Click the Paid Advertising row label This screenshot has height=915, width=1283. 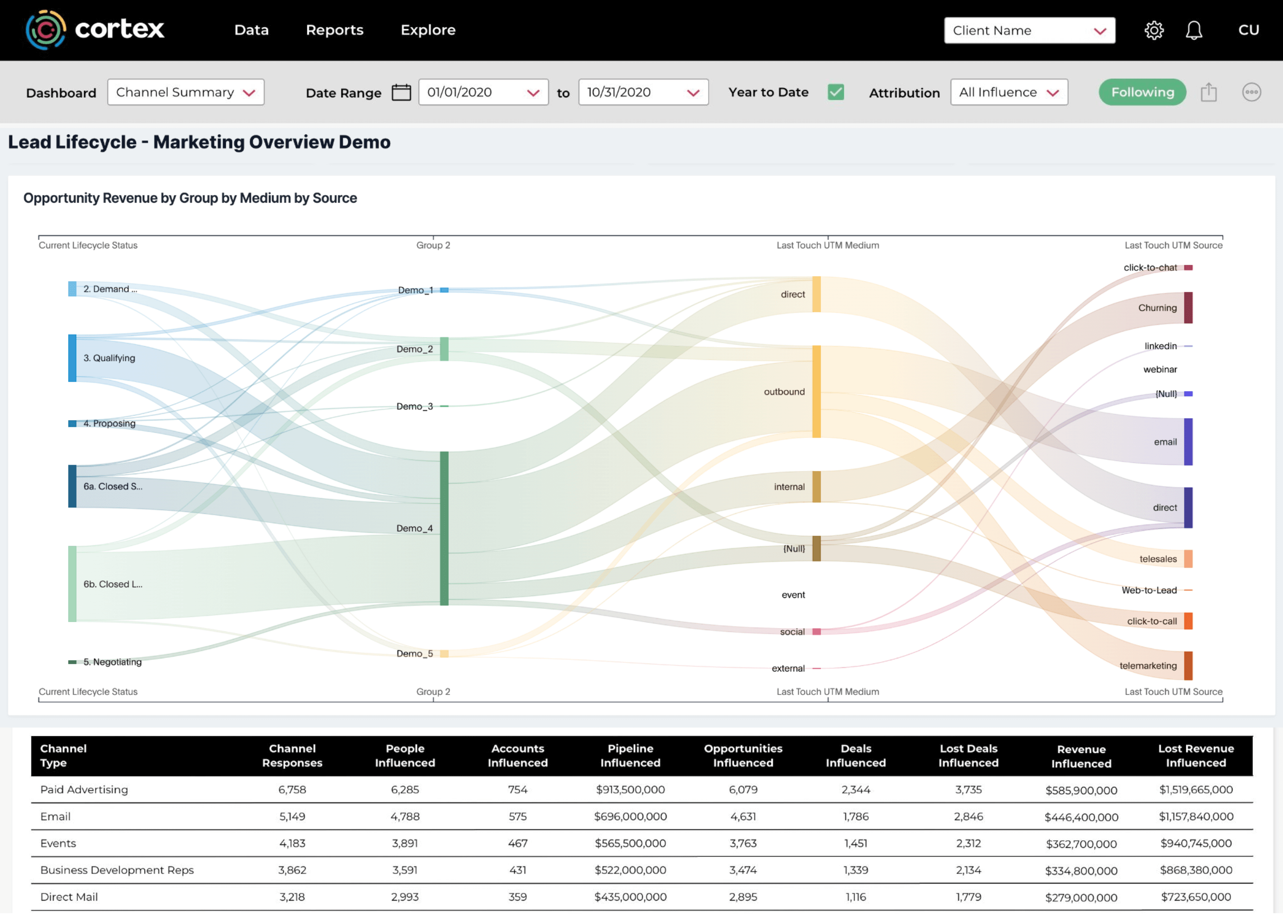84,789
